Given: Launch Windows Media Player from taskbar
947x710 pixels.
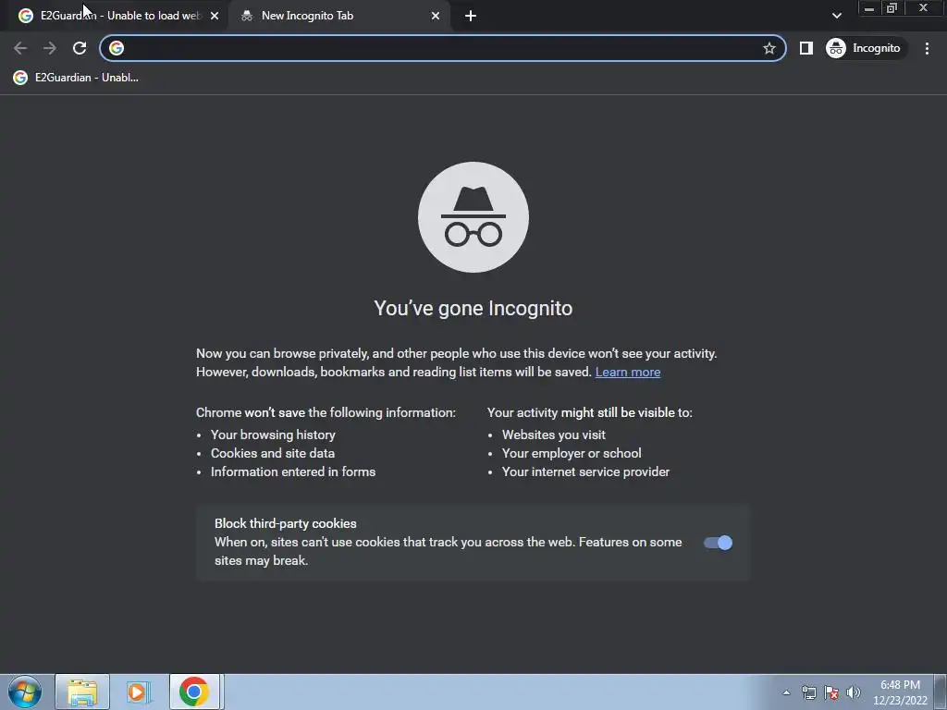Looking at the screenshot, I should click(139, 692).
